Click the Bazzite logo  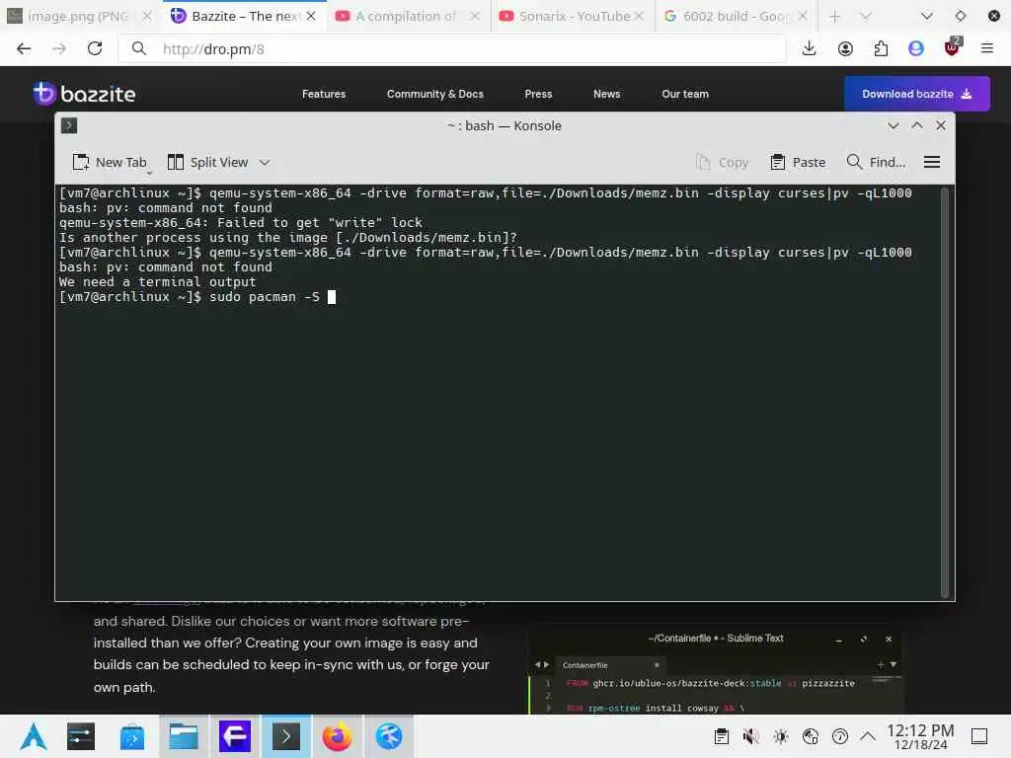[85, 94]
